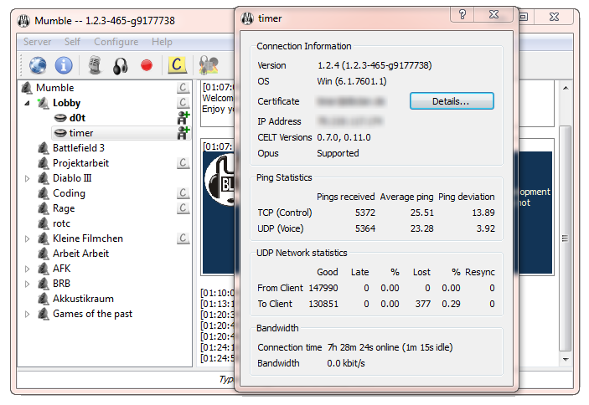Open comment icon beside Lobby channel
589x405 pixels.
tap(183, 103)
